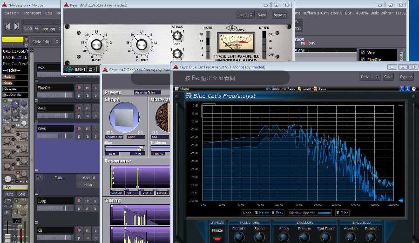Mute the Keys track
419x243 pixels.
click(x=88, y=128)
